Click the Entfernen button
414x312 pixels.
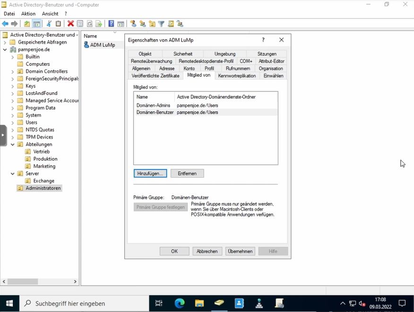[187, 173]
